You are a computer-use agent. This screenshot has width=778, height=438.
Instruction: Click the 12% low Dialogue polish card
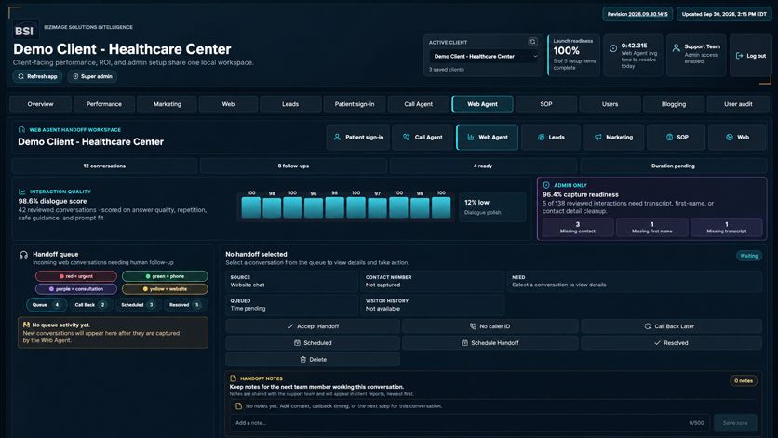click(492, 206)
